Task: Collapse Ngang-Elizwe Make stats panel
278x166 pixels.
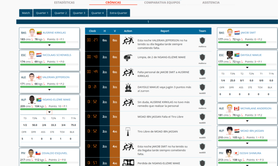Action: coord(49,112)
